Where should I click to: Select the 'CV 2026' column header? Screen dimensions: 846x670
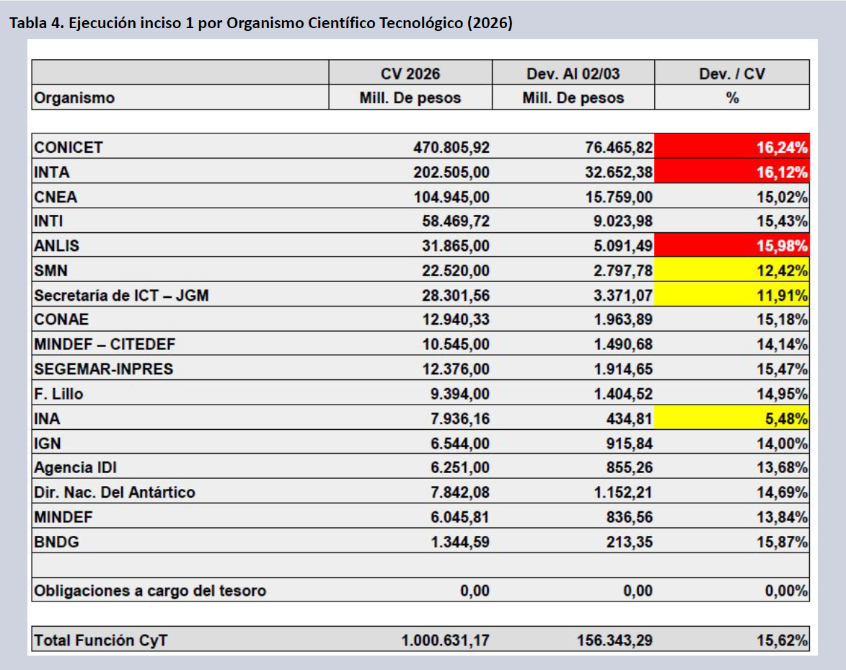[410, 74]
